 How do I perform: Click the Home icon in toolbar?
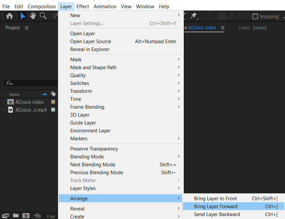10,16
